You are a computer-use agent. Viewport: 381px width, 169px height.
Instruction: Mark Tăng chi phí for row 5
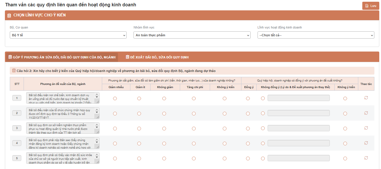tap(194, 158)
